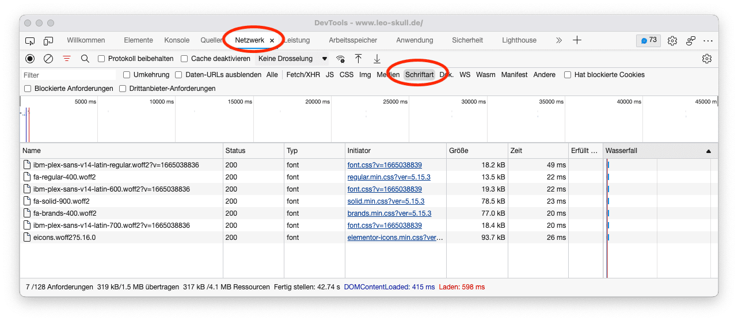Click the record network log icon
Image resolution: width=738 pixels, height=321 pixels.
click(30, 59)
